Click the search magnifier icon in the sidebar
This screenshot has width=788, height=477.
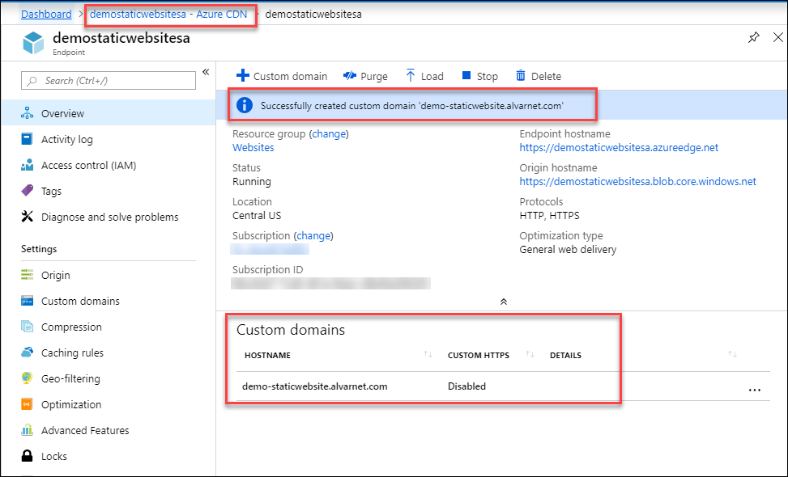coord(32,81)
